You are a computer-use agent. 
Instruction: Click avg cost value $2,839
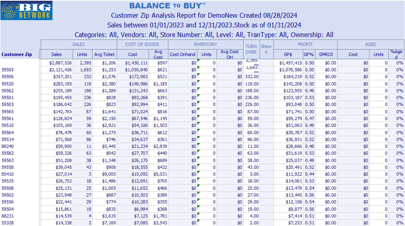pos(160,146)
